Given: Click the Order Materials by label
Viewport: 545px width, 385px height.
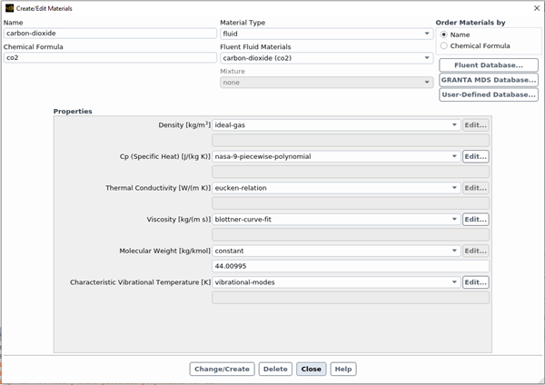Looking at the screenshot, I should (x=471, y=23).
